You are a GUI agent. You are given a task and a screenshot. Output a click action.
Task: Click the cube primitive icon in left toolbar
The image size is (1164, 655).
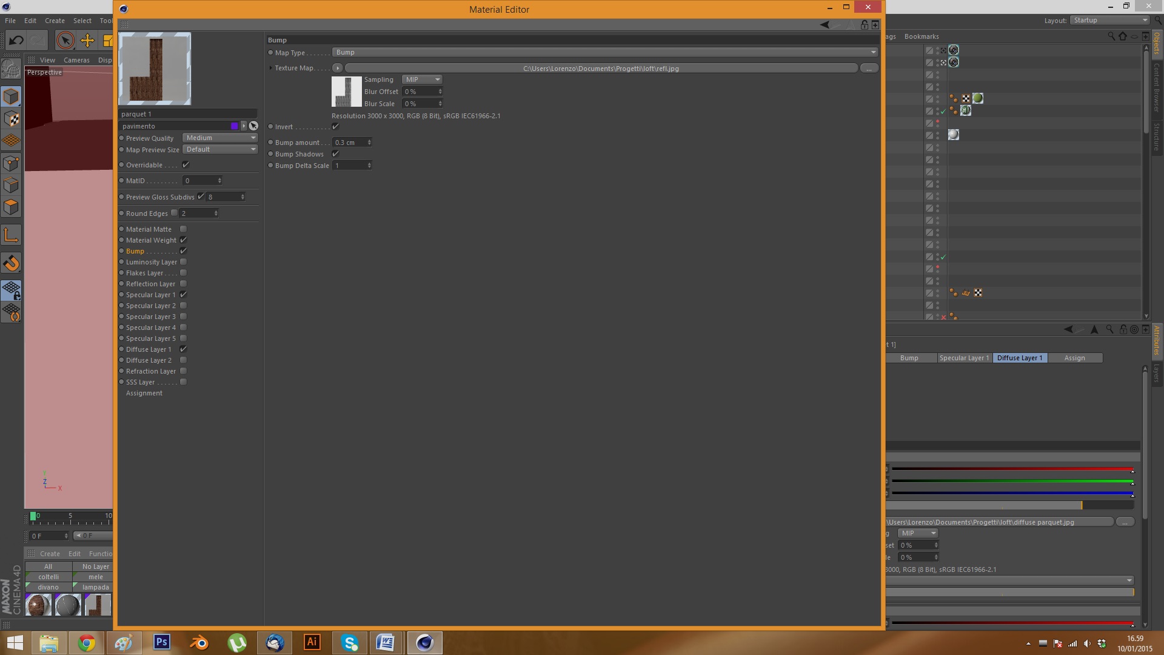(x=11, y=96)
